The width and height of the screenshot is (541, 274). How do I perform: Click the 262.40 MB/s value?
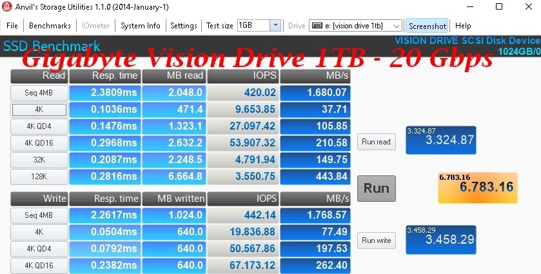[315, 266]
